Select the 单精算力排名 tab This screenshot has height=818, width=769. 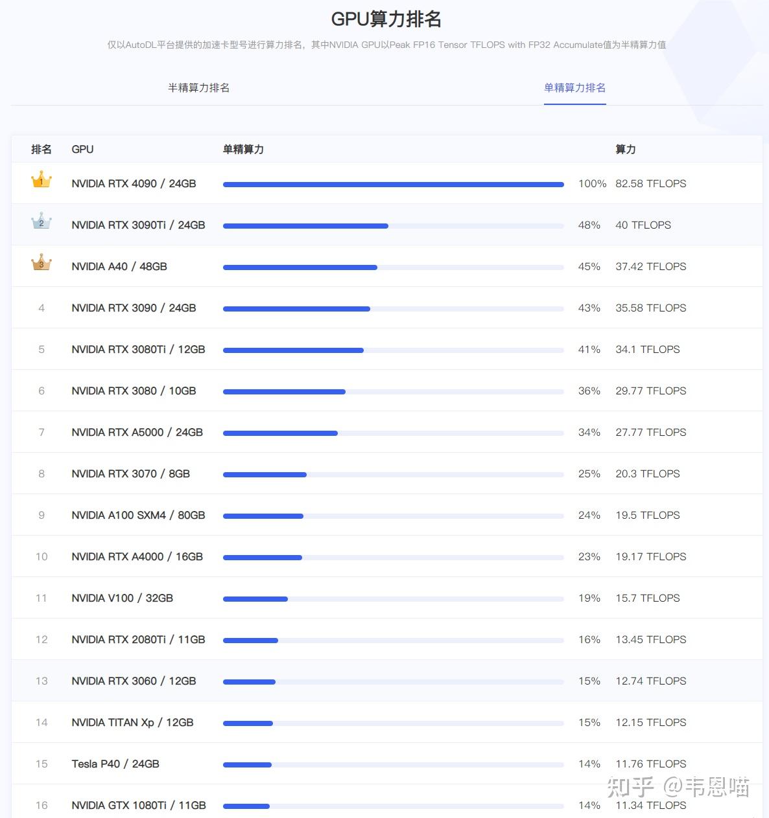(x=574, y=88)
